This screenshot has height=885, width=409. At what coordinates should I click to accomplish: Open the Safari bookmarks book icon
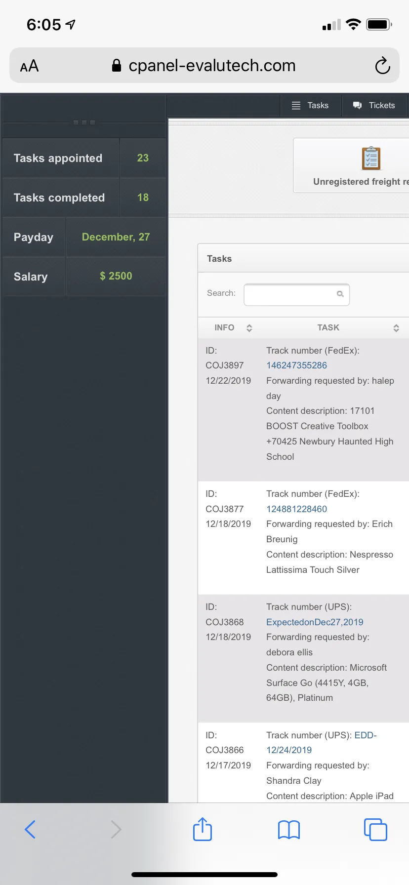point(289,830)
